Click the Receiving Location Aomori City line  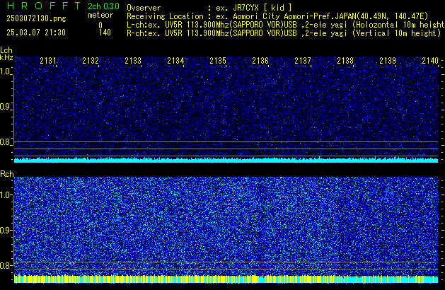(277, 16)
